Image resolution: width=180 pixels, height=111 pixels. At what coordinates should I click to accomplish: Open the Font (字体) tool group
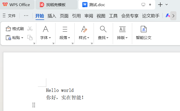click(46, 33)
